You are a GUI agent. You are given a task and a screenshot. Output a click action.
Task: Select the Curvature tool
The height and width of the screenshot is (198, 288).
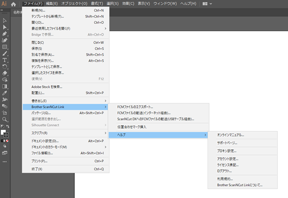point(5,40)
